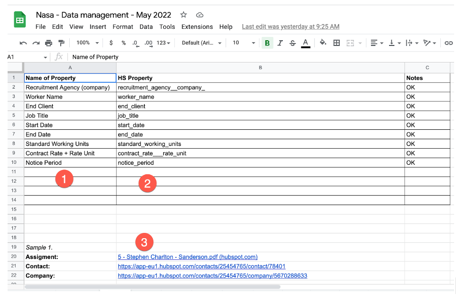Image resolution: width=456 pixels, height=295 pixels.
Task: Click the horizontal scrollbar
Action: pos(152,287)
